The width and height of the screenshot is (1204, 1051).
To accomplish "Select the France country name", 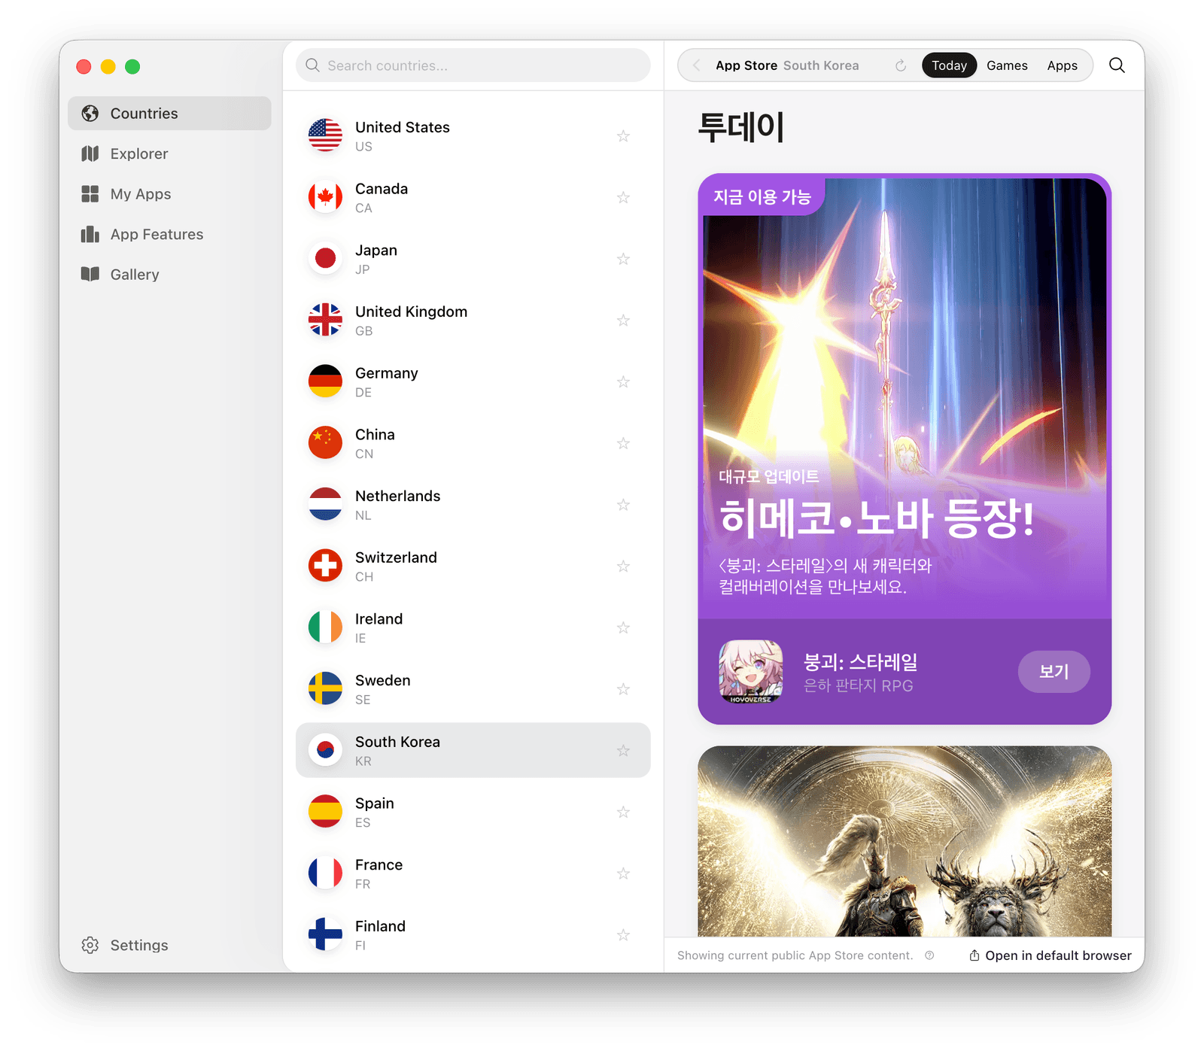I will pyautogui.click(x=379, y=864).
